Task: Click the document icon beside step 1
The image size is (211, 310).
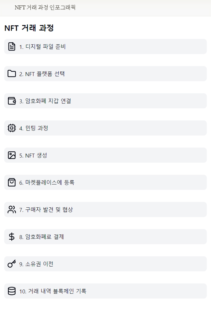Action: pos(12,47)
